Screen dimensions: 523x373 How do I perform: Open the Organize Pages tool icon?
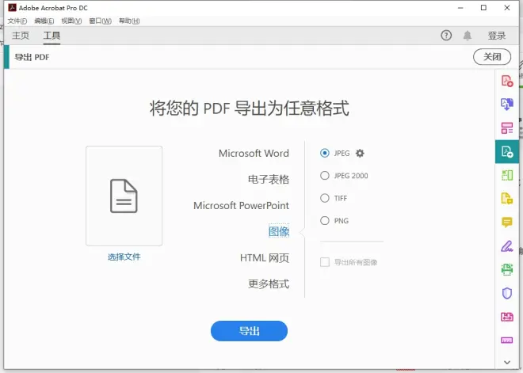[507, 175]
